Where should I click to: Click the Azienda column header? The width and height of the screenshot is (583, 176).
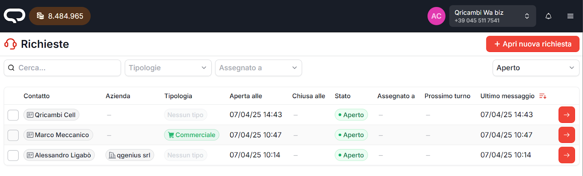[x=118, y=96]
